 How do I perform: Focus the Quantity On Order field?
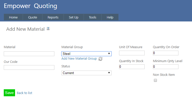tap(165, 53)
